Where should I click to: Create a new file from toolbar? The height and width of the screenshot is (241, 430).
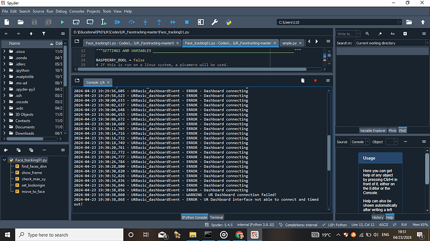(7, 22)
